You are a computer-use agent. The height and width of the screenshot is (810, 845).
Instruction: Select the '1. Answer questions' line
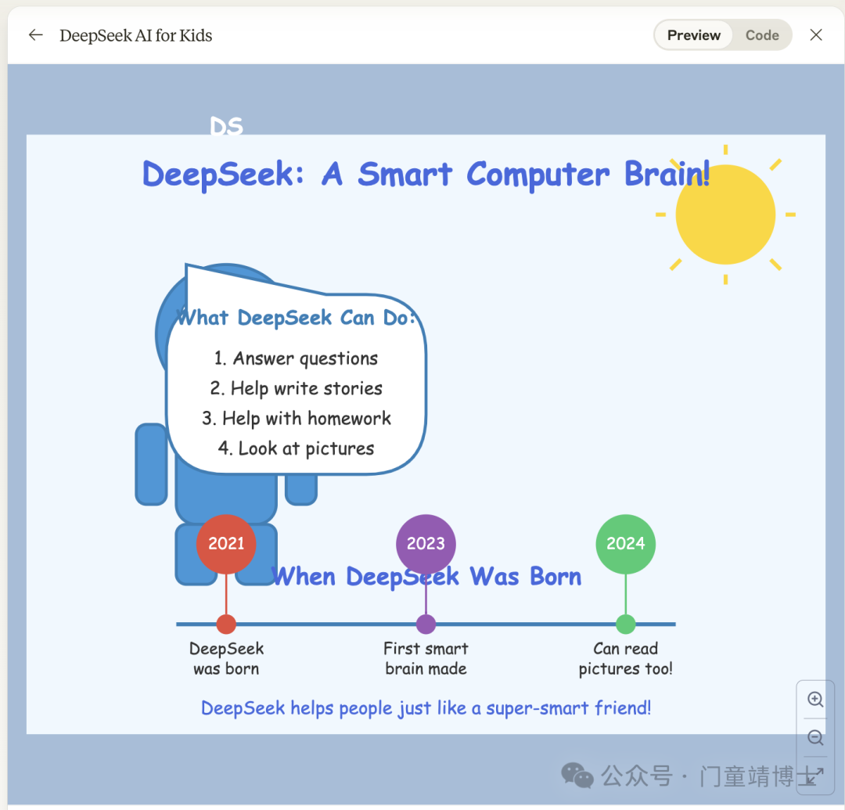296,358
